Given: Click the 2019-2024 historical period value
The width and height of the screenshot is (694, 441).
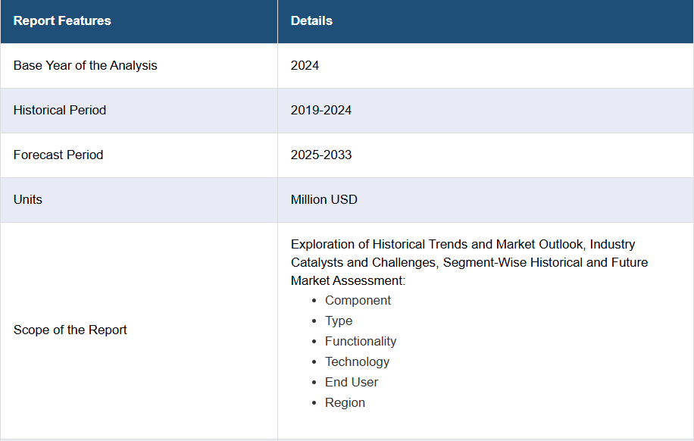Looking at the screenshot, I should click(x=321, y=111).
